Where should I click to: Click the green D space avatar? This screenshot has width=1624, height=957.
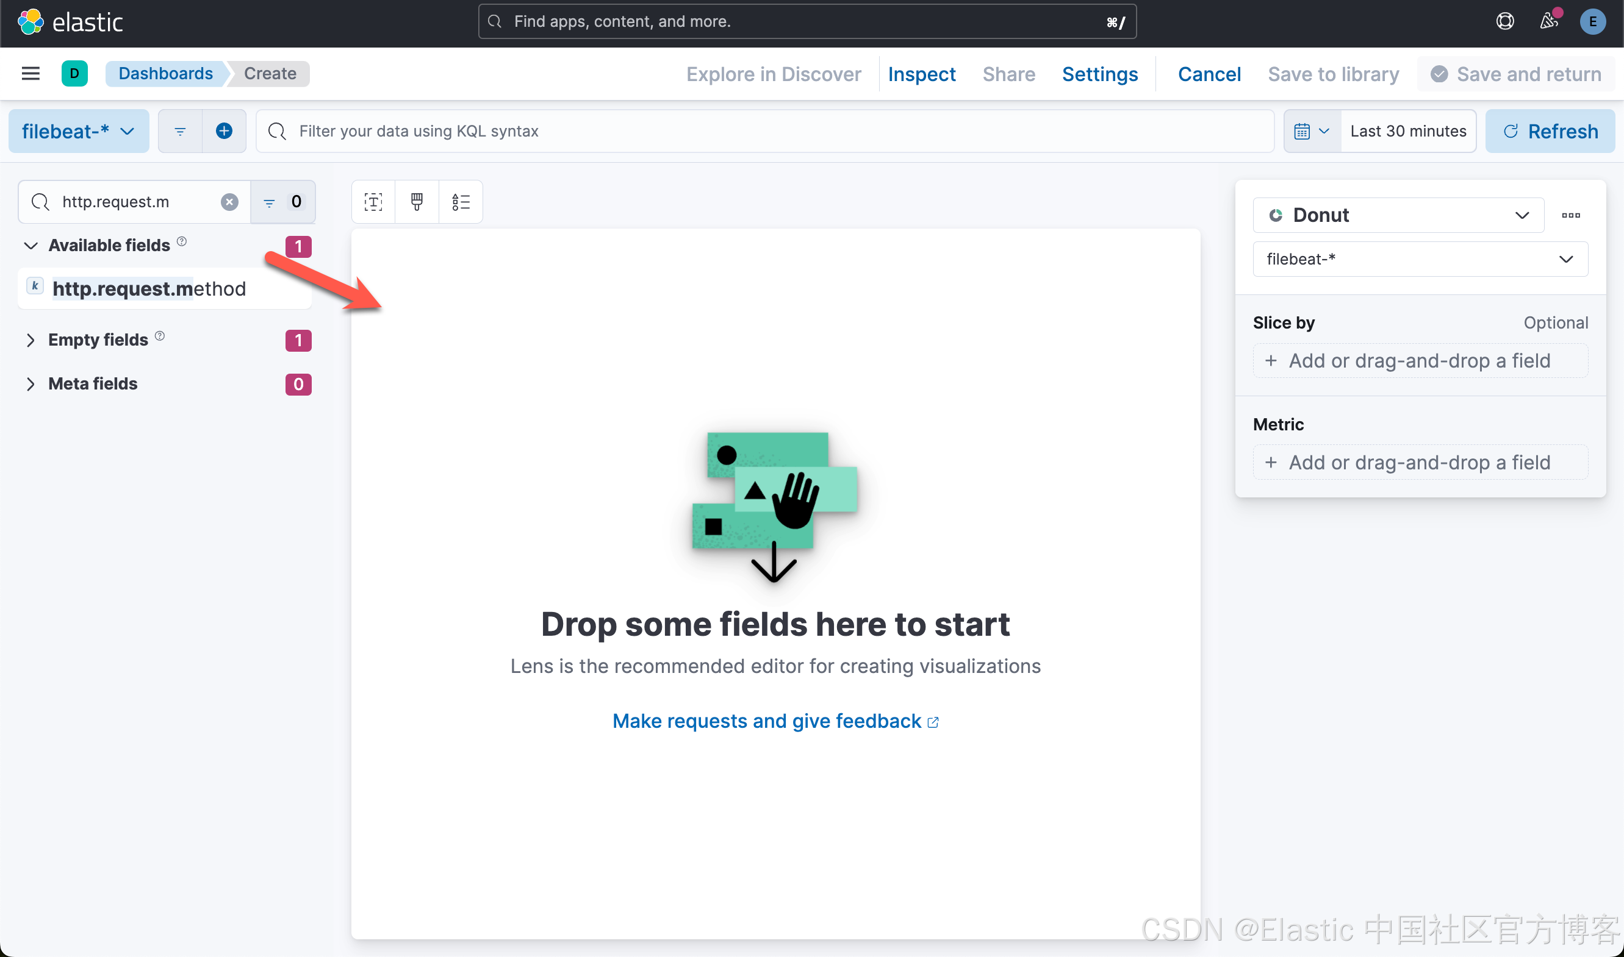coord(74,74)
